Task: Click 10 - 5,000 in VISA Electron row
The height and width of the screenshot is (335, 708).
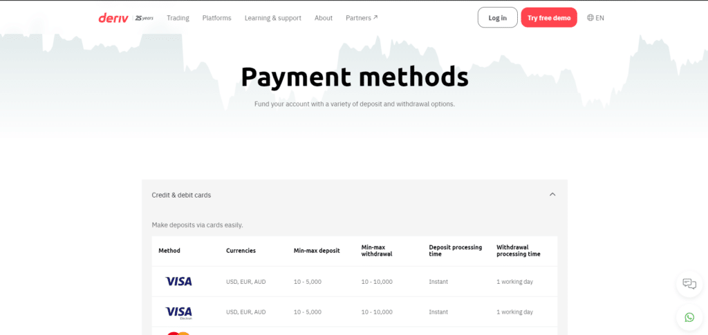Action: pos(308,312)
